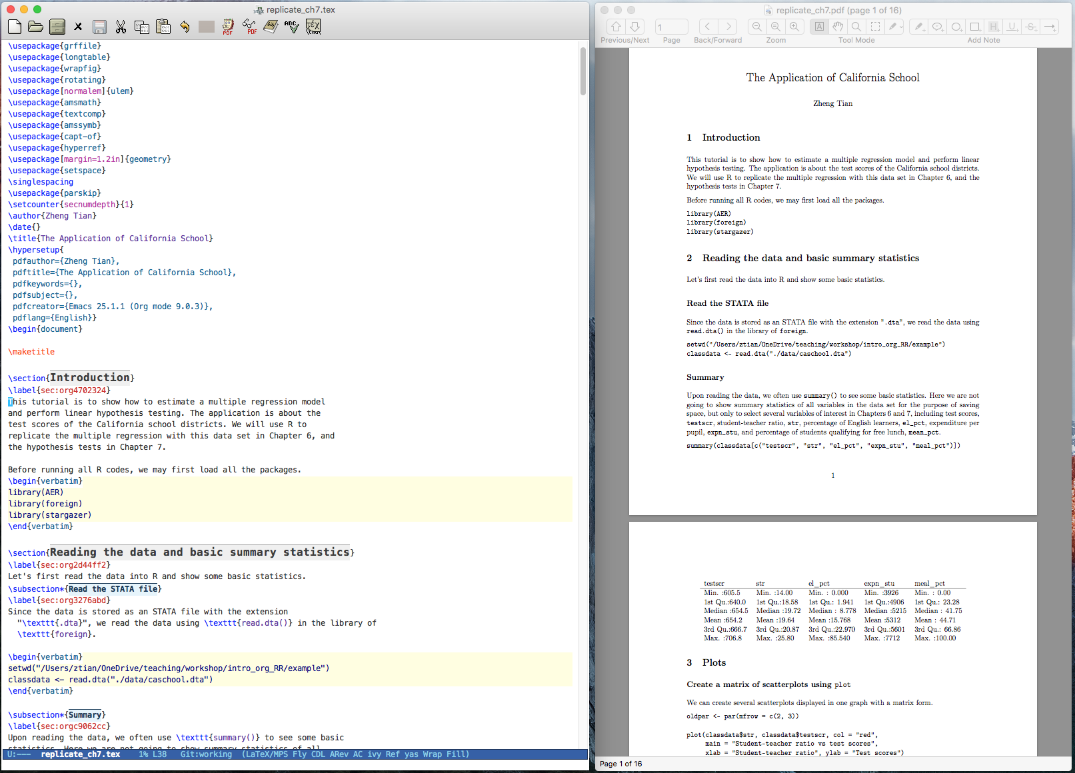
Task: Click the Emacs editor vertical scrollbar
Action: tap(583, 71)
